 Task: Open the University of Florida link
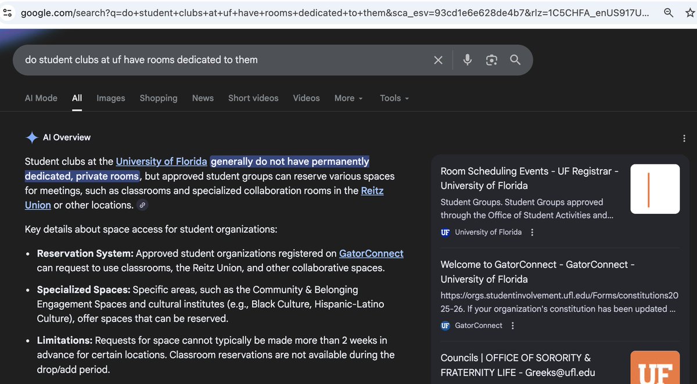(161, 162)
